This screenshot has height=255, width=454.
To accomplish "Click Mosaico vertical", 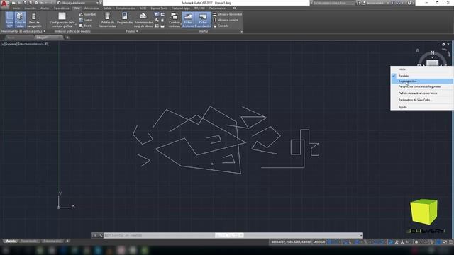I will tap(226, 20).
